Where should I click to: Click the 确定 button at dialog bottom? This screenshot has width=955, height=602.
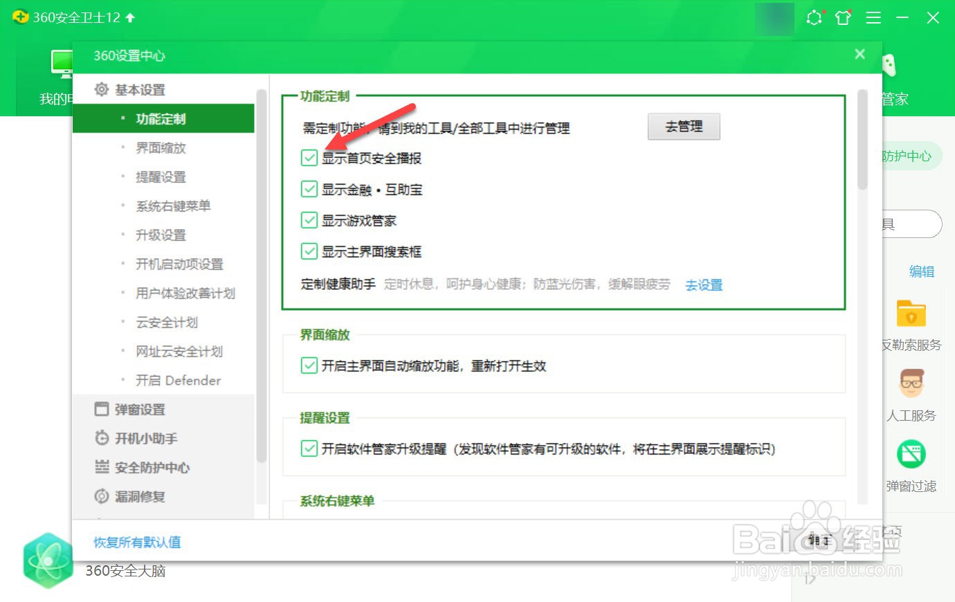820,540
